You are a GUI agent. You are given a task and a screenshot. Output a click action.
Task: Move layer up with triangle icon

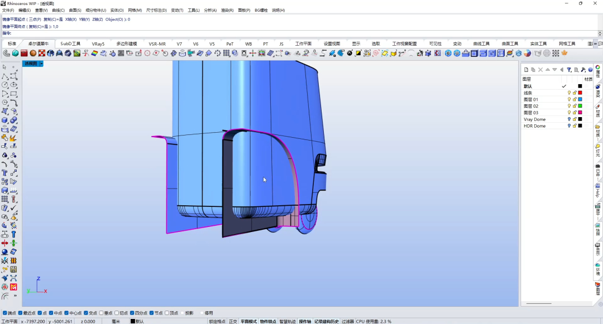click(548, 70)
